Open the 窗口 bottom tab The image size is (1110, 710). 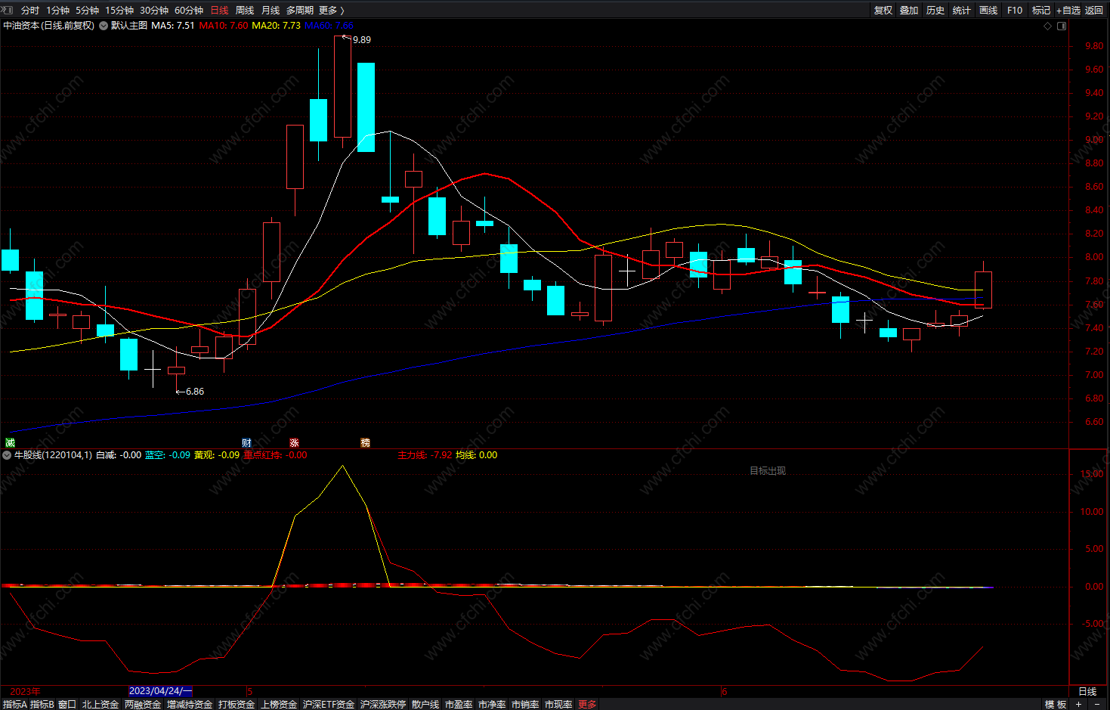(x=67, y=704)
